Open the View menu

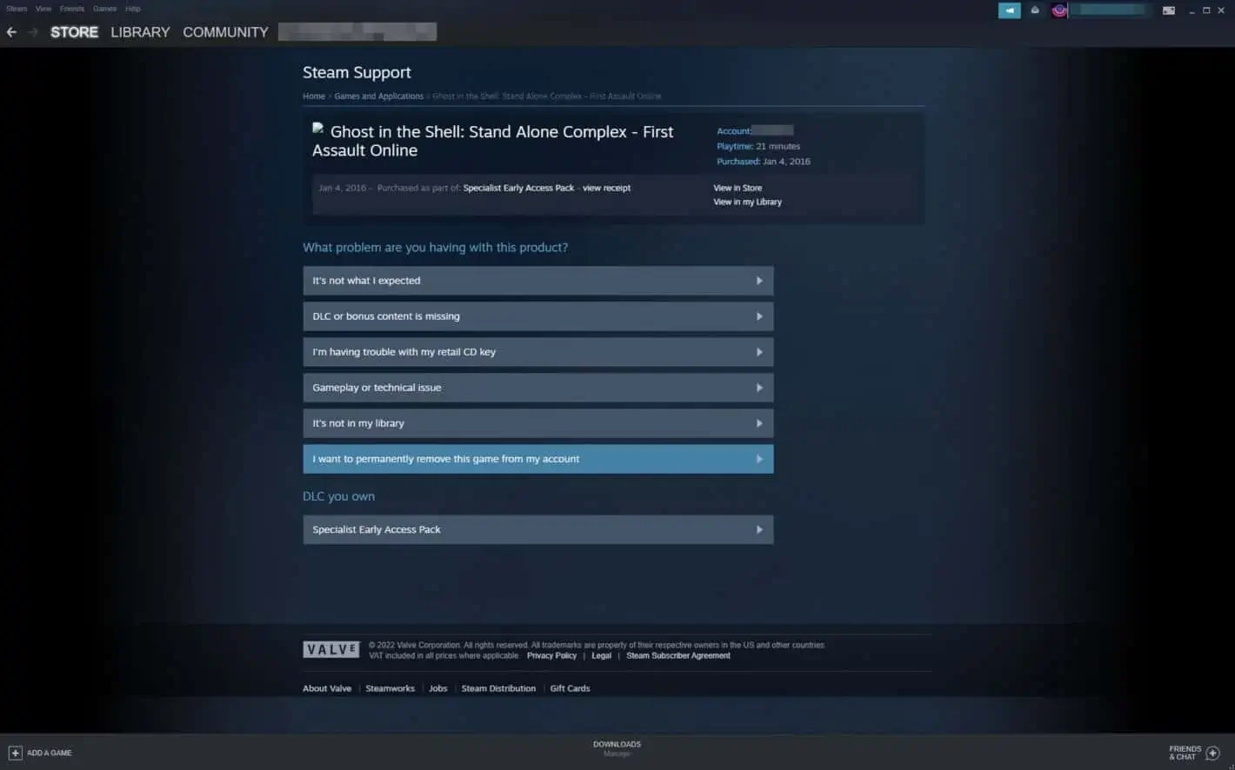tap(43, 9)
